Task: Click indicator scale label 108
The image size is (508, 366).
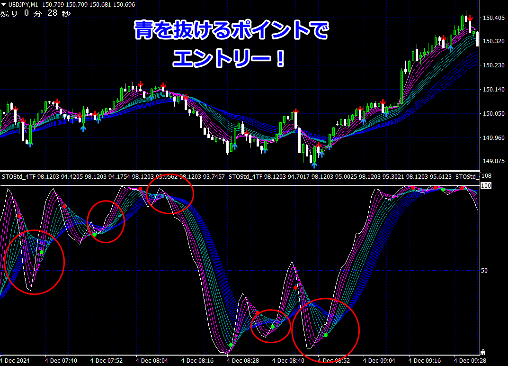Action: click(487, 176)
